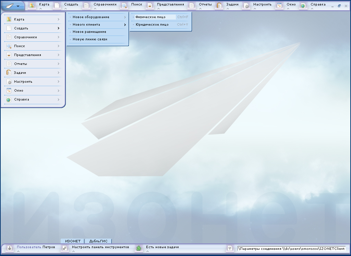This screenshot has width=351, height=256.
Task: Click the Поиск magnifier icon in top toolbar
Action: coord(124,5)
